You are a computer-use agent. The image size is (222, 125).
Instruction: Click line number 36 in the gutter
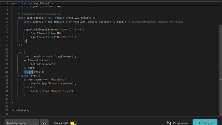click(7, 110)
